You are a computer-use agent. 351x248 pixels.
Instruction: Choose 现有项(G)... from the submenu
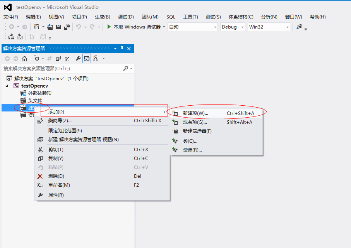point(195,122)
